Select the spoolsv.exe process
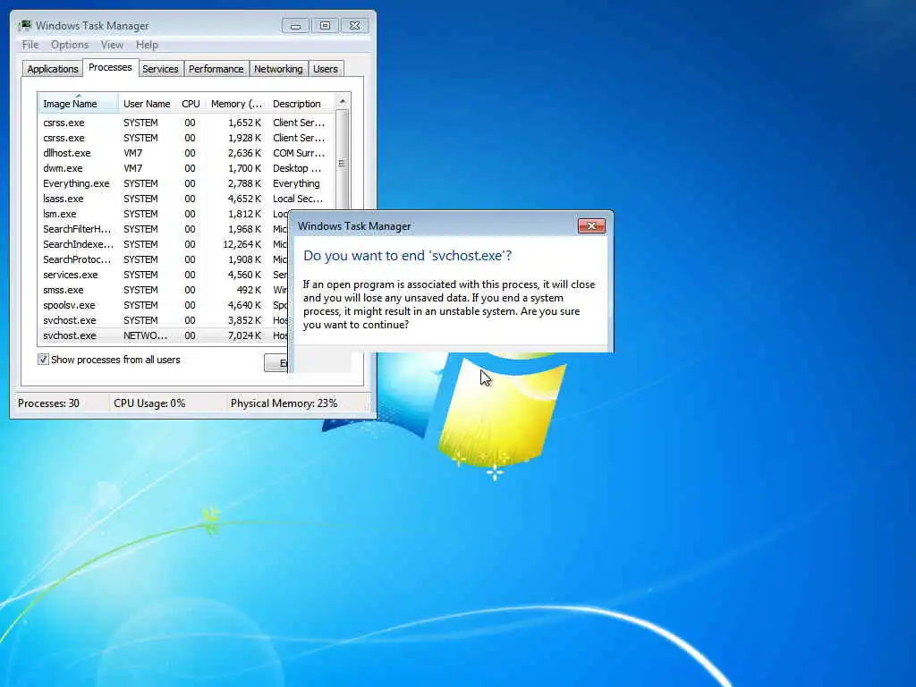Image resolution: width=916 pixels, height=687 pixels. (x=164, y=305)
